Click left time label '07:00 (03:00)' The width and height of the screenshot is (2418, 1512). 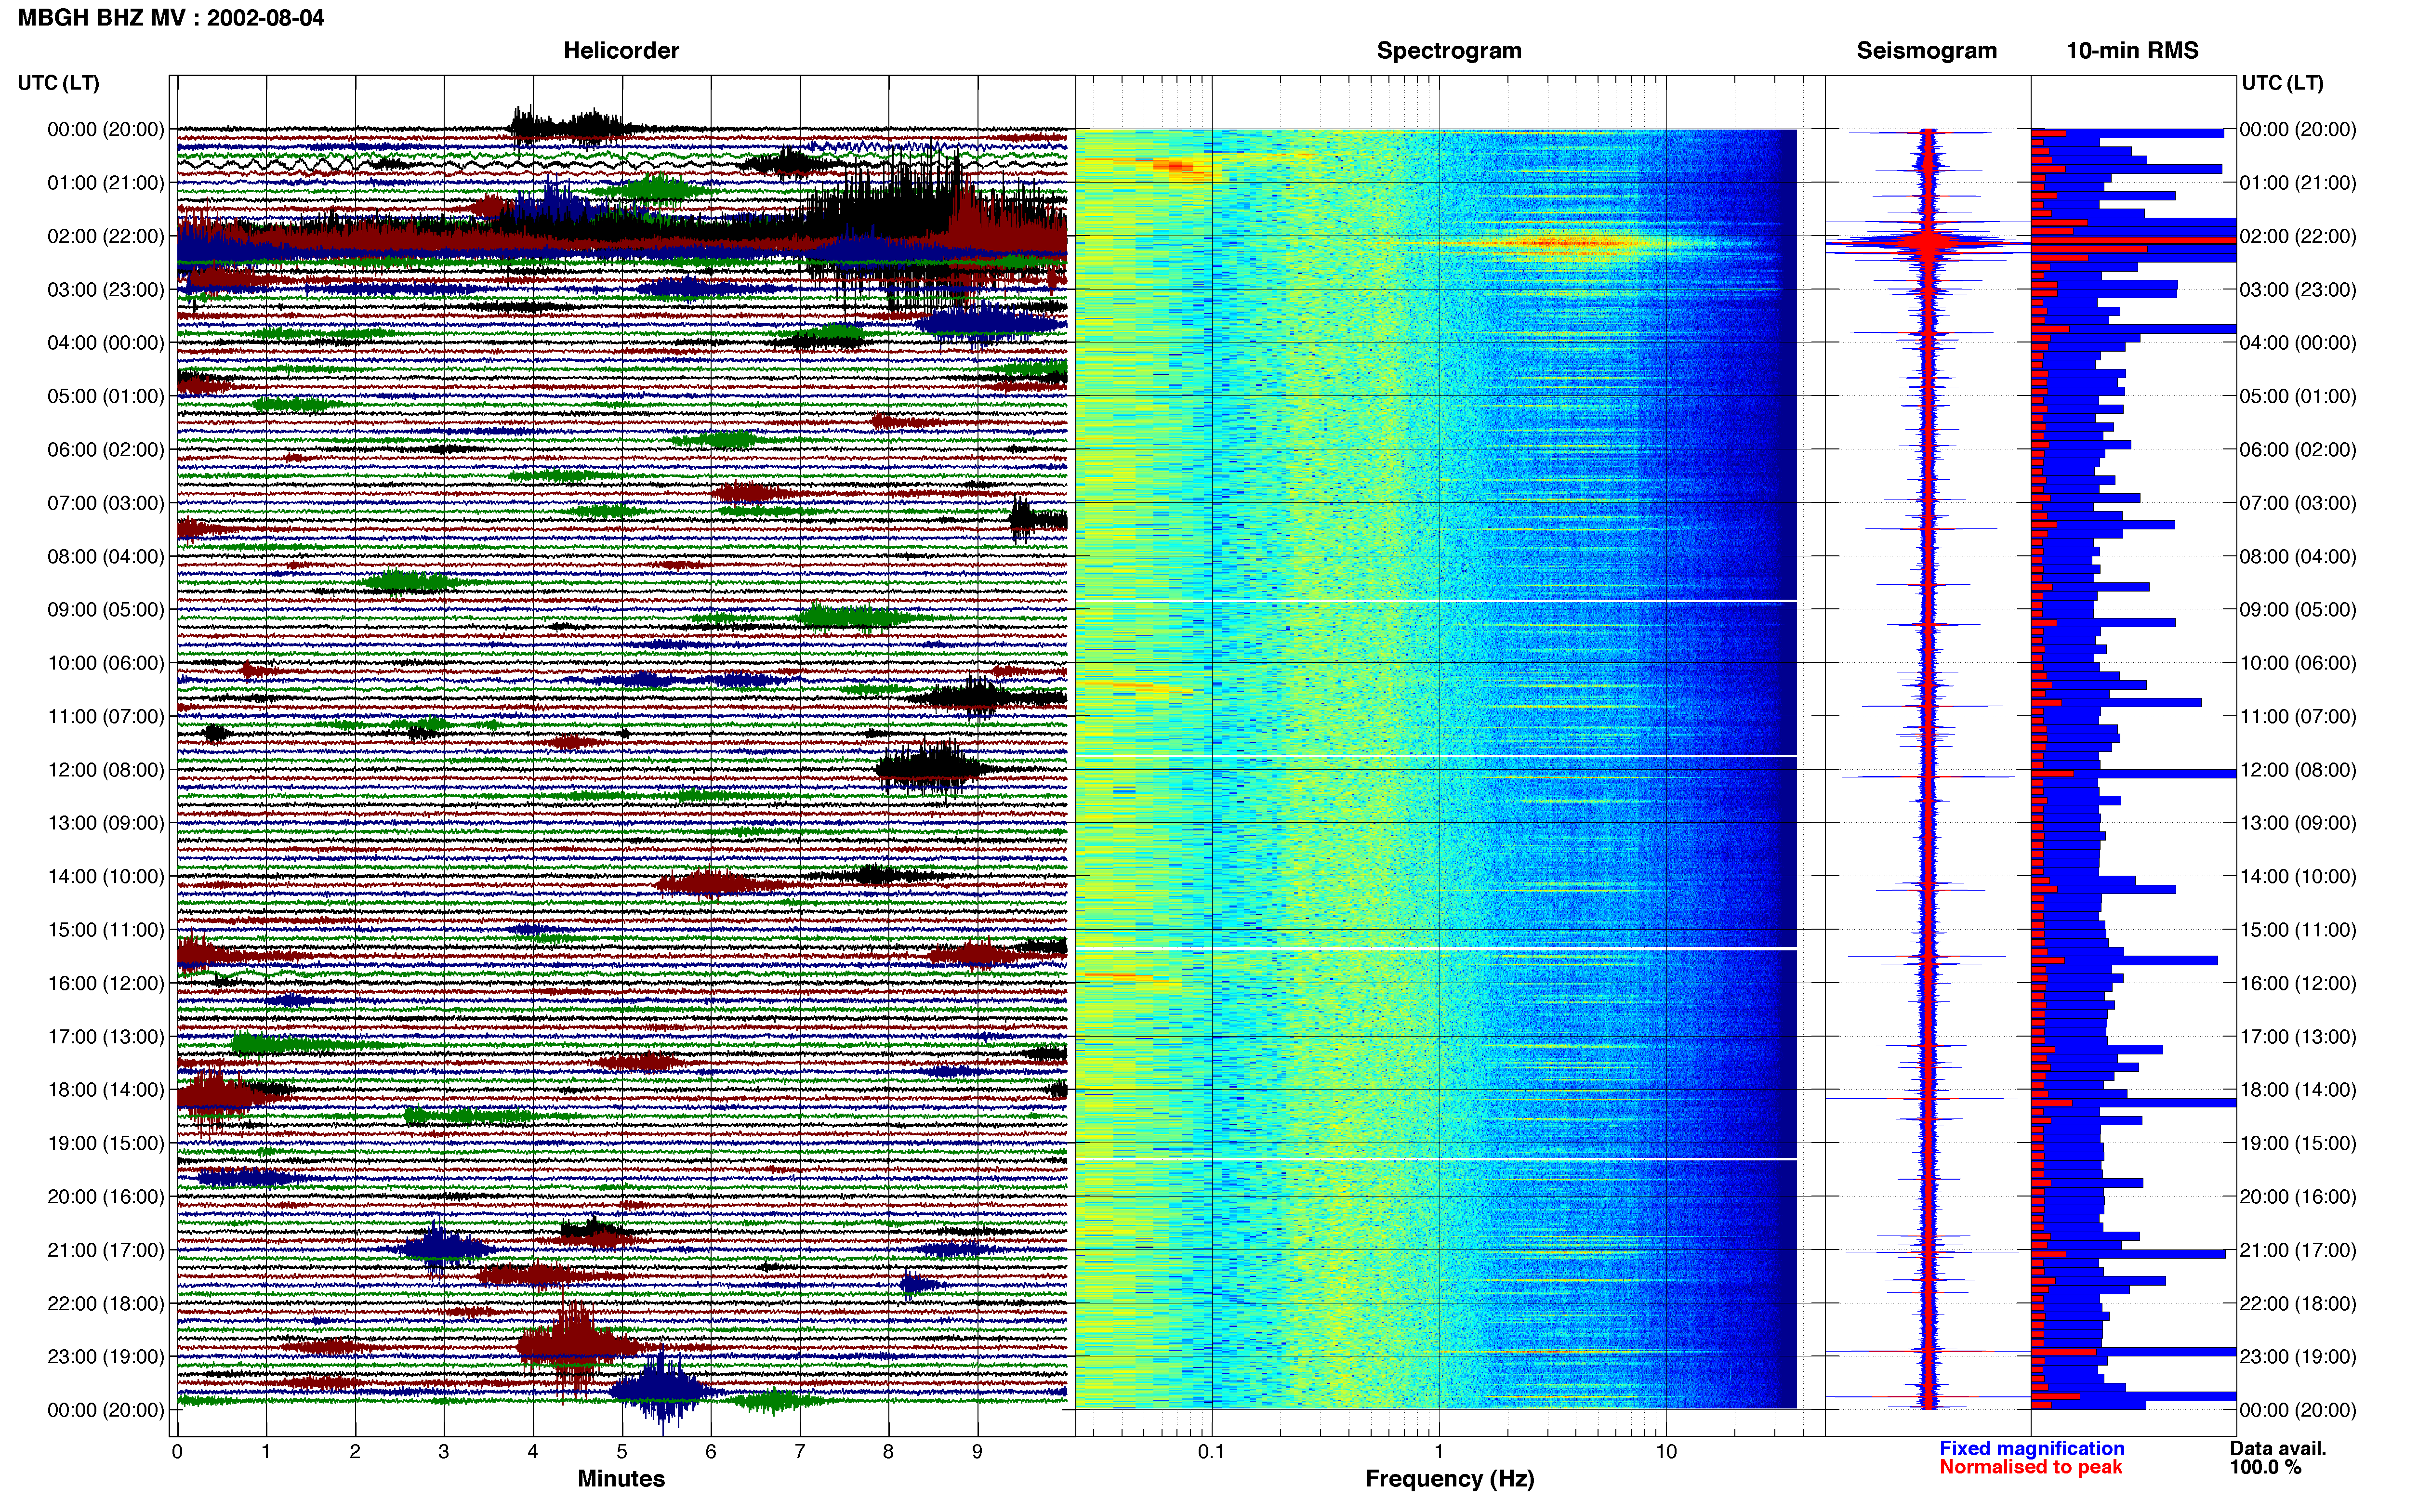pos(106,503)
